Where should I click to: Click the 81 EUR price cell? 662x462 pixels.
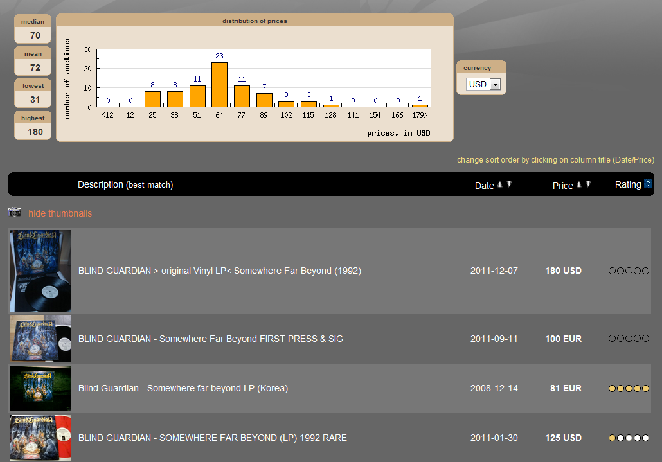[x=566, y=388]
